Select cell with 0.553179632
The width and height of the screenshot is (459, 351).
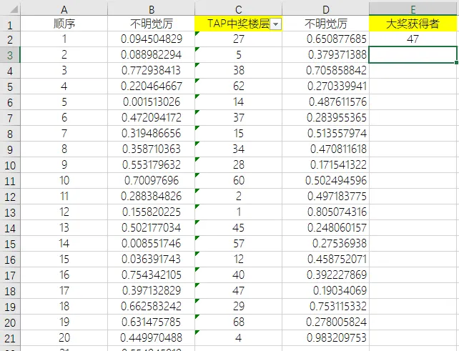click(152, 165)
